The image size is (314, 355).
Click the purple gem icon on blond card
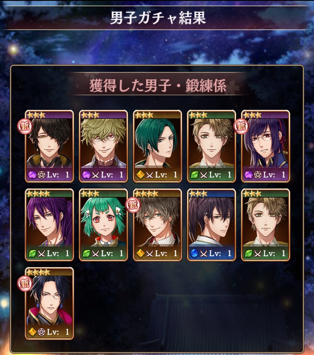[86, 175]
